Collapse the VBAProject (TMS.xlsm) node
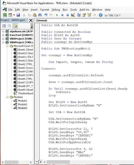Image resolution: width=134 pixels, height=165 pixels. [x=3, y=42]
